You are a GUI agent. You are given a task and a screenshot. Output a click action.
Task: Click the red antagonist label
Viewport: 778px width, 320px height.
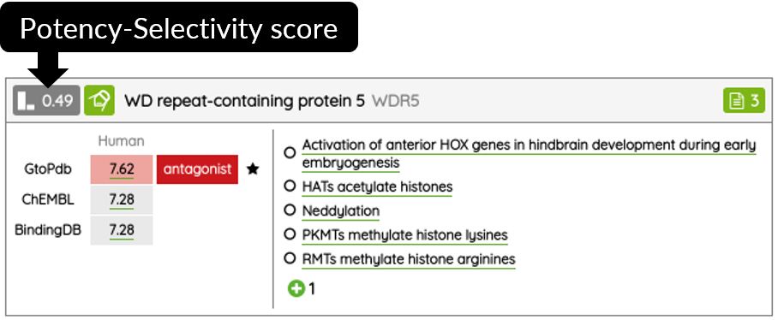pyautogui.click(x=197, y=169)
